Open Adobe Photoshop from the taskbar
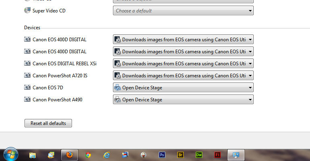 click(162, 155)
